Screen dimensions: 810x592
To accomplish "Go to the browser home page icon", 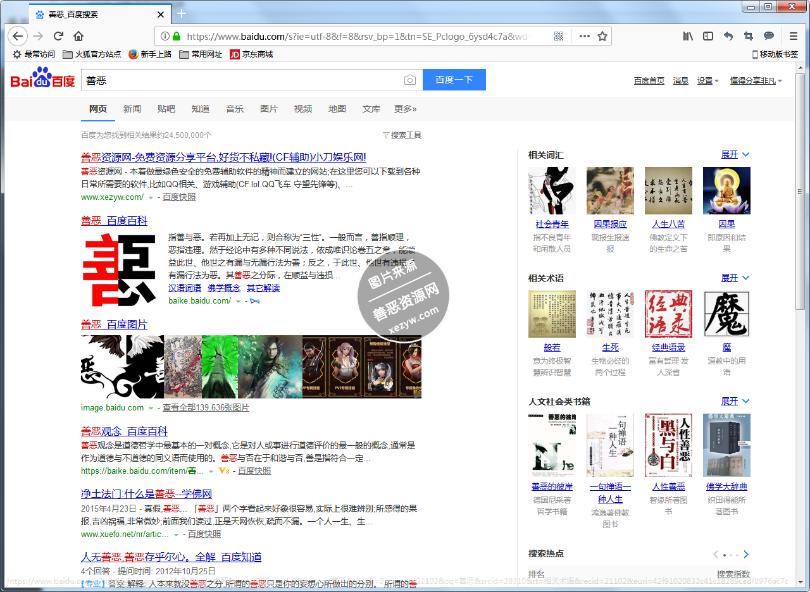I will click(78, 36).
